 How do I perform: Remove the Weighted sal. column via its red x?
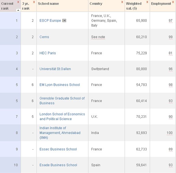click(x=147, y=2)
